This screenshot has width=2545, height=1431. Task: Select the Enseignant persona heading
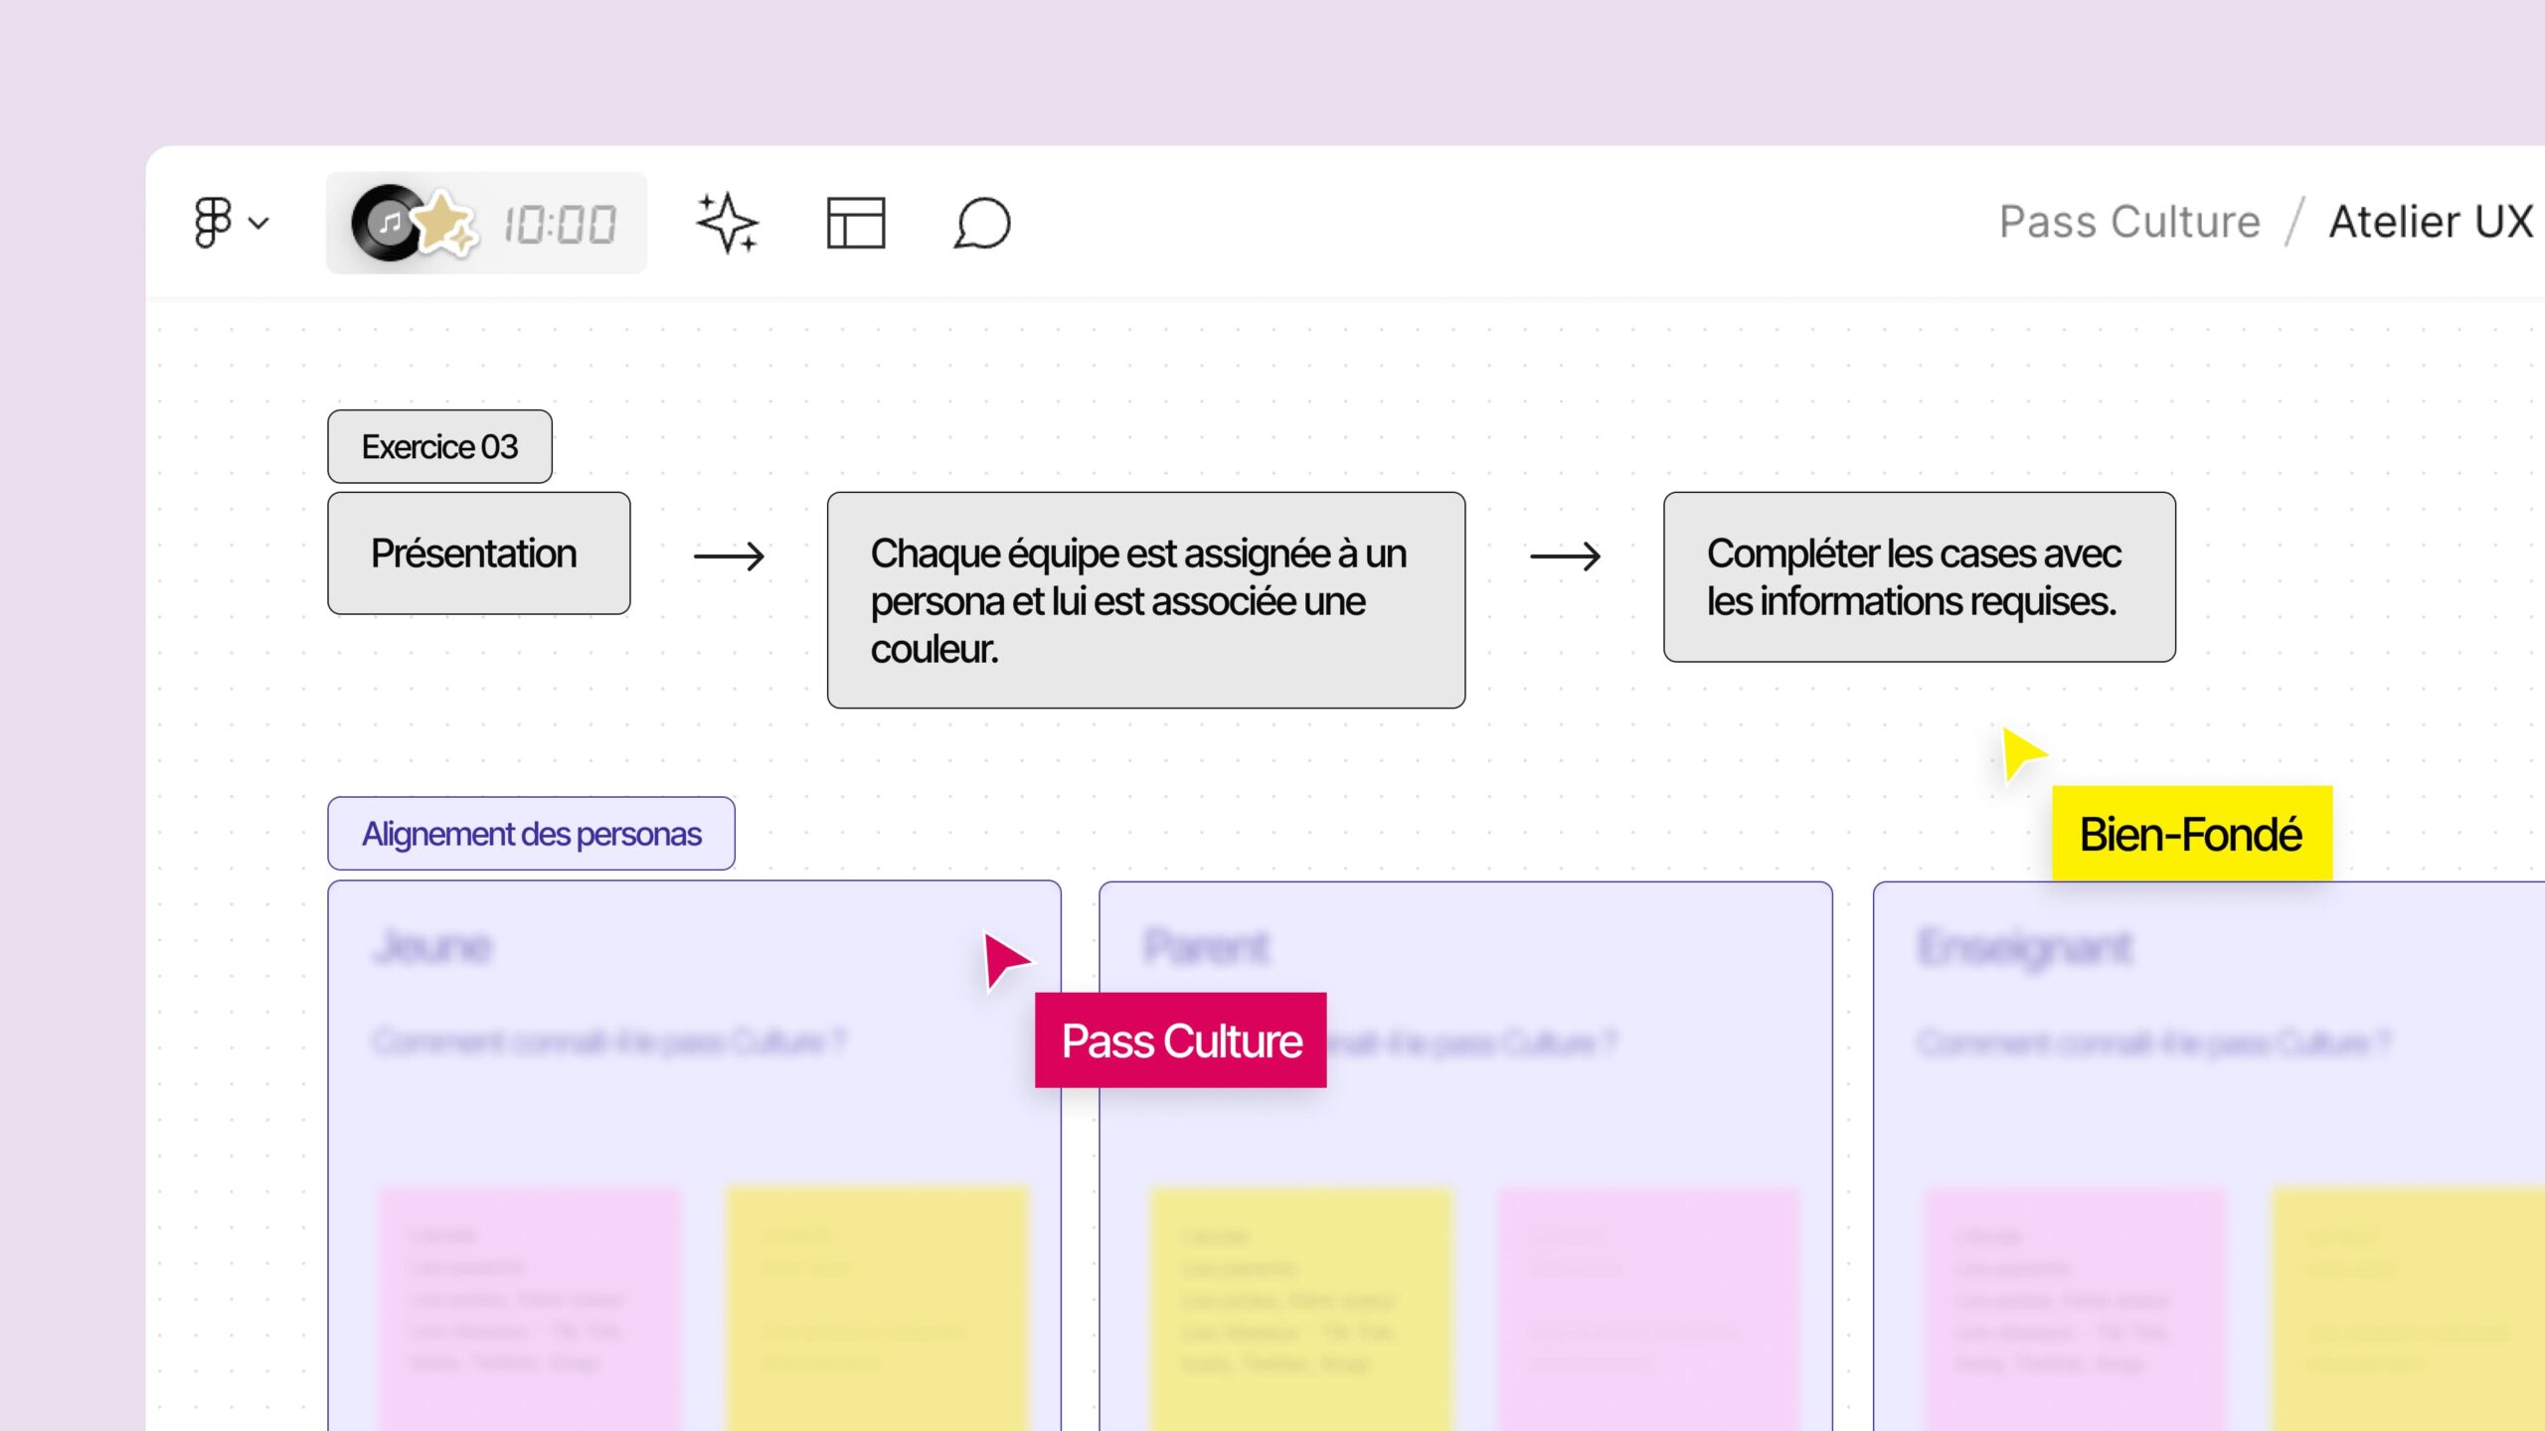2024,946
